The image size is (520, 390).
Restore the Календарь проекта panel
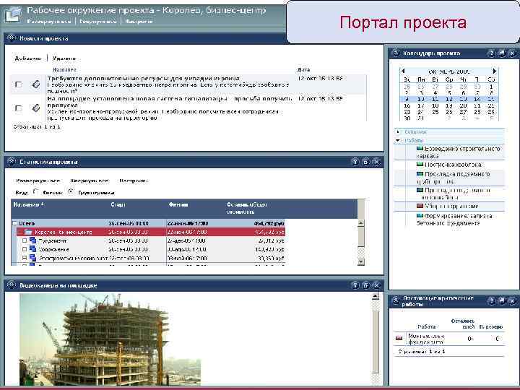pyautogui.click(x=502, y=53)
